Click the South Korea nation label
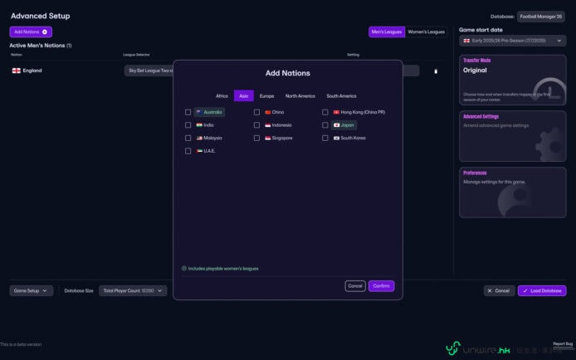576x360 pixels. (353, 138)
